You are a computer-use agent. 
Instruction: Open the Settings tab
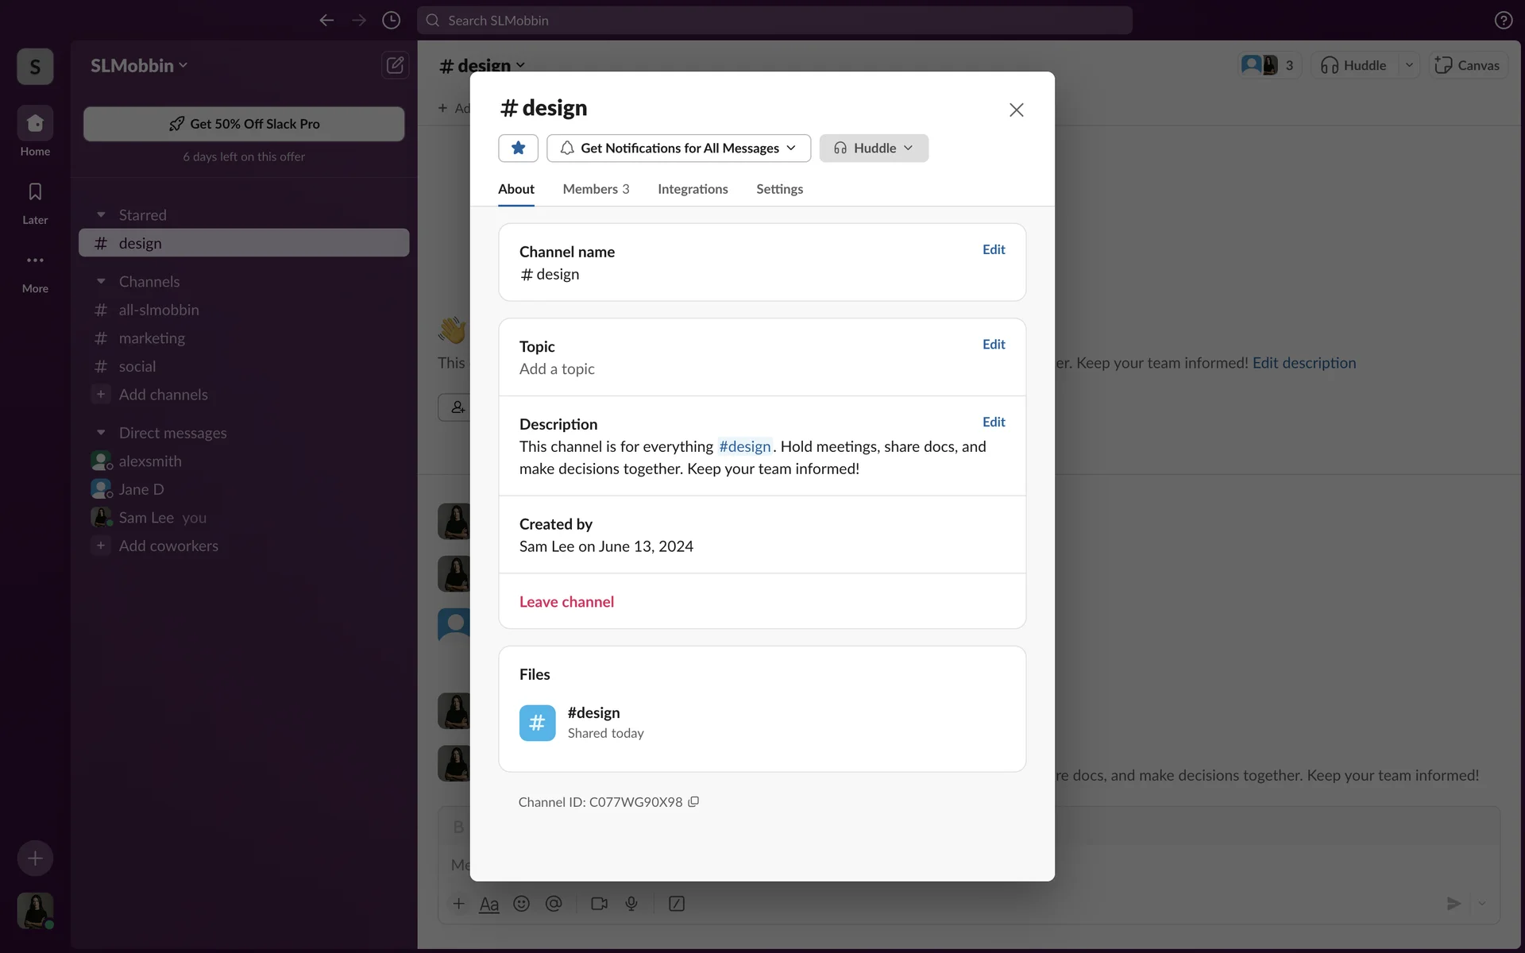(779, 189)
